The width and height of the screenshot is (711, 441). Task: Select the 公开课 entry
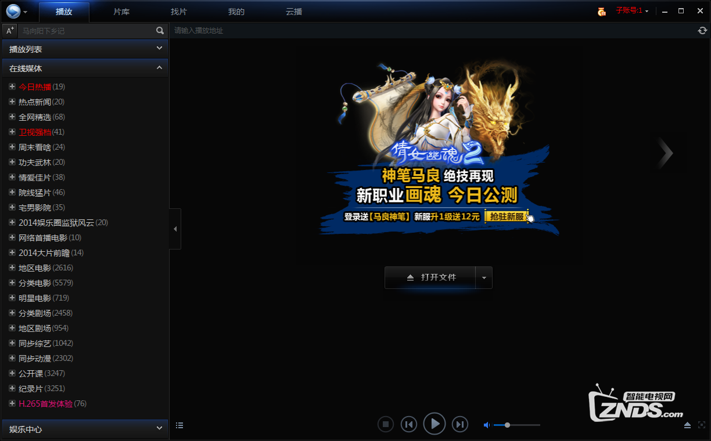pyautogui.click(x=42, y=373)
